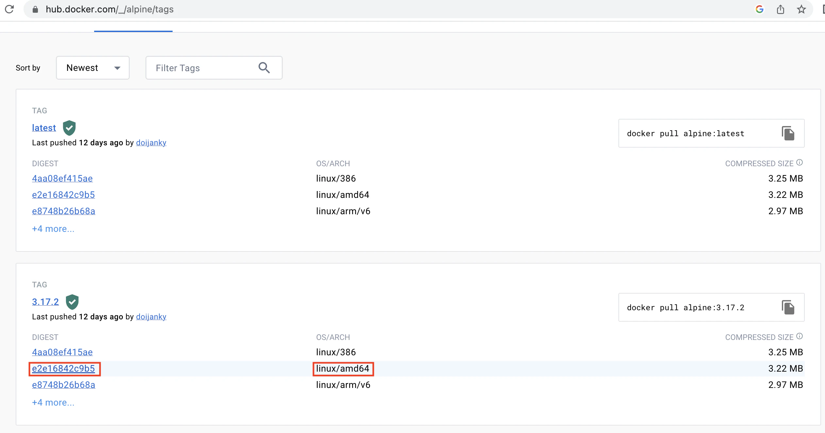Open the 3.17.2 tag link
The height and width of the screenshot is (433, 825).
click(45, 302)
